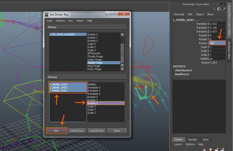Viewport: 233px width, 151px height.
Task: Click the Load Driven button
Action: tap(96, 131)
